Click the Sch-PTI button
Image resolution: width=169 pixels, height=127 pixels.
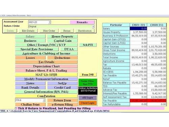pyautogui.click(x=88, y=45)
